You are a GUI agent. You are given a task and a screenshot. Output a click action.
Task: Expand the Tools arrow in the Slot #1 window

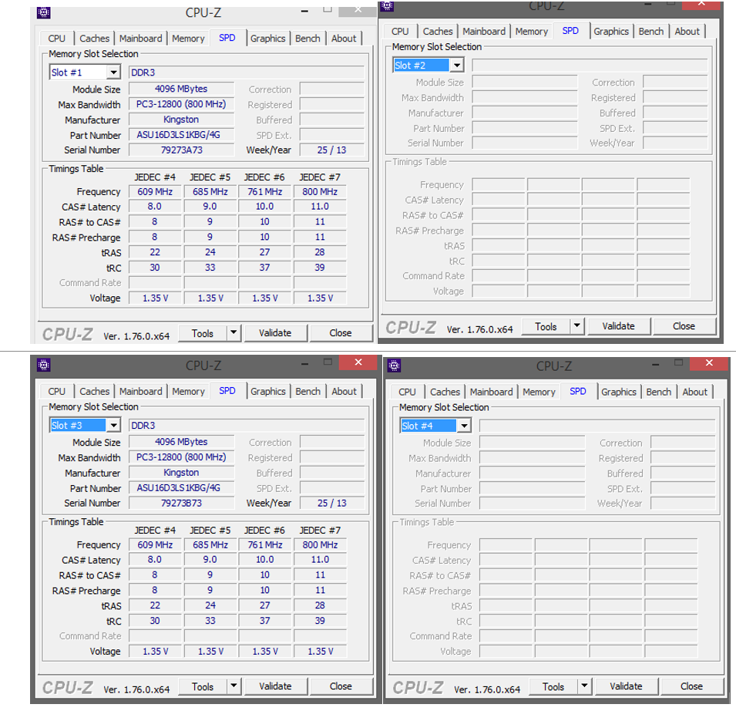[x=234, y=333]
